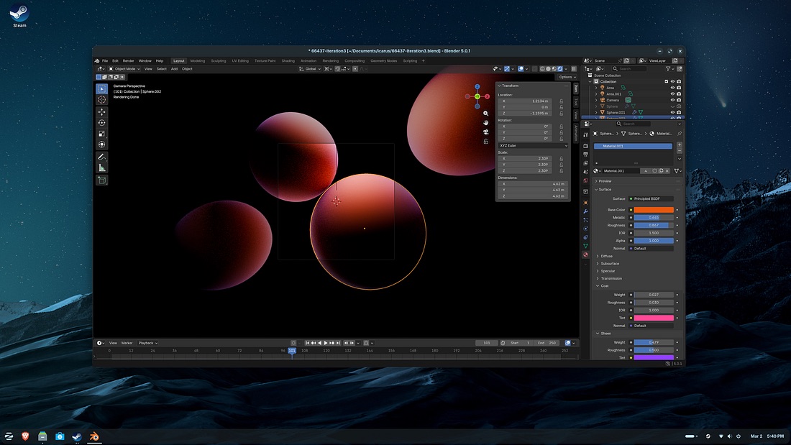Toggle the Collection exclude checkbox in the outliner
The image size is (791, 445).
coord(665,82)
